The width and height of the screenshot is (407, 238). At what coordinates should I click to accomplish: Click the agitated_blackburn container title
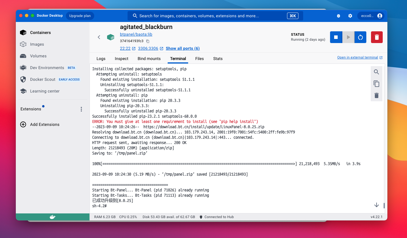pyautogui.click(x=146, y=27)
